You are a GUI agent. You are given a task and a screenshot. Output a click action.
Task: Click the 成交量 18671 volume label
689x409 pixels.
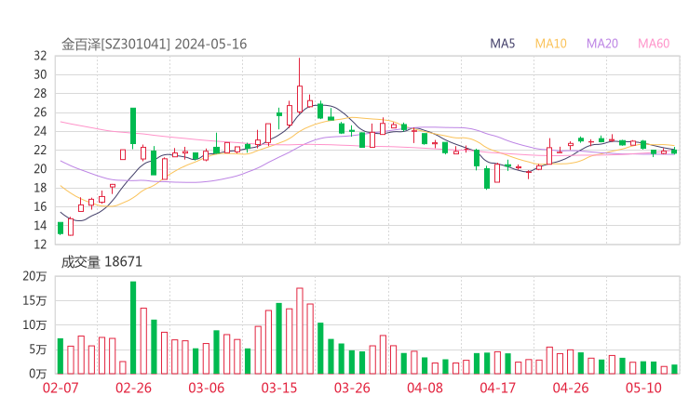(x=101, y=262)
